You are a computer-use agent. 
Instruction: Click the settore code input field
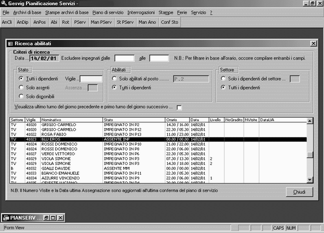pyautogui.click(x=295, y=79)
